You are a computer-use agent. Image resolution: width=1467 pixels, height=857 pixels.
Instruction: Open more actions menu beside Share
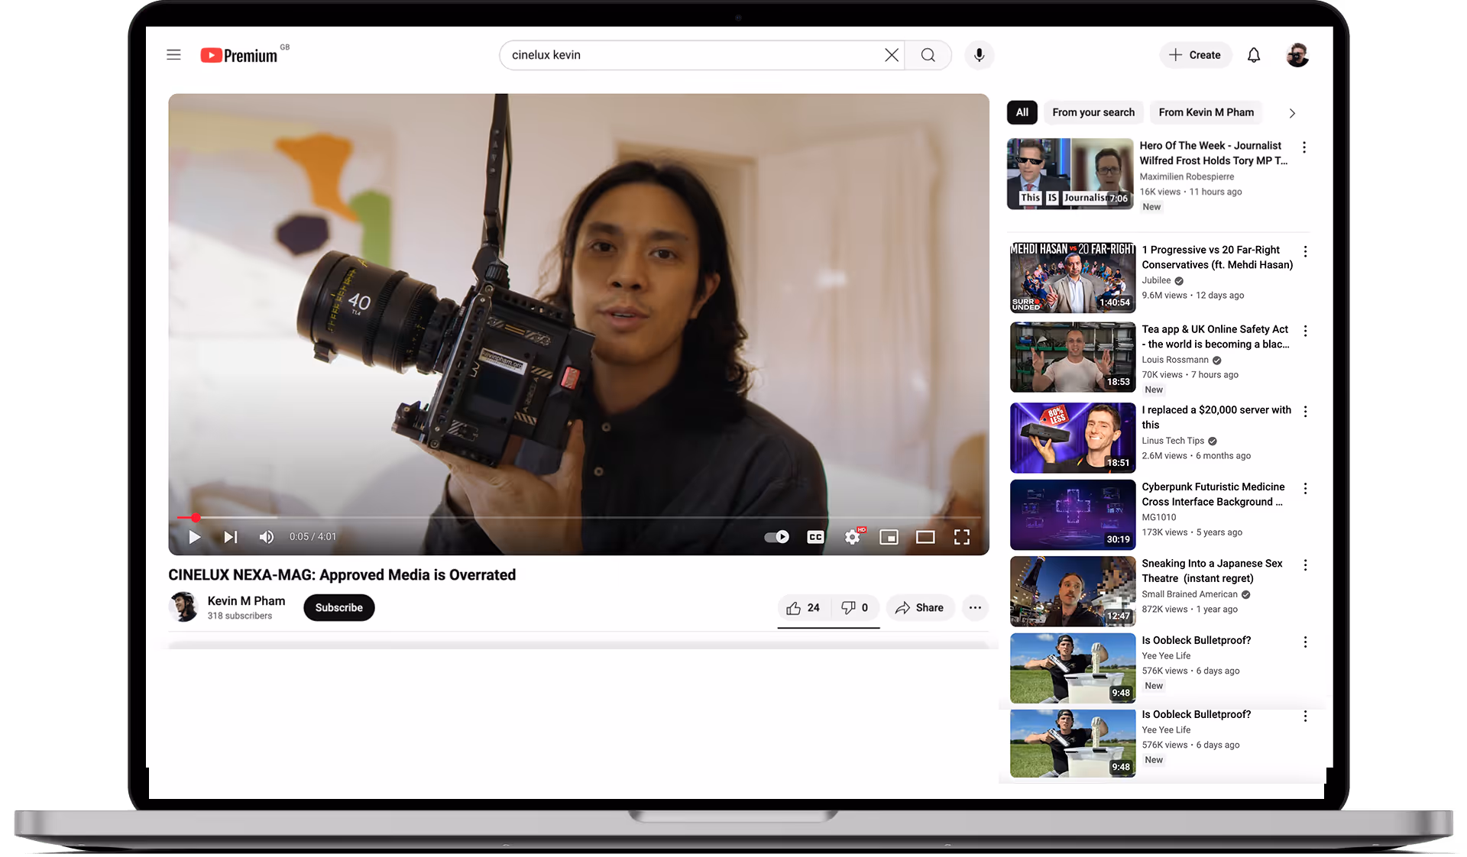click(975, 608)
